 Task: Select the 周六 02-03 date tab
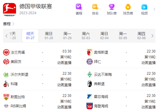[86, 36]
